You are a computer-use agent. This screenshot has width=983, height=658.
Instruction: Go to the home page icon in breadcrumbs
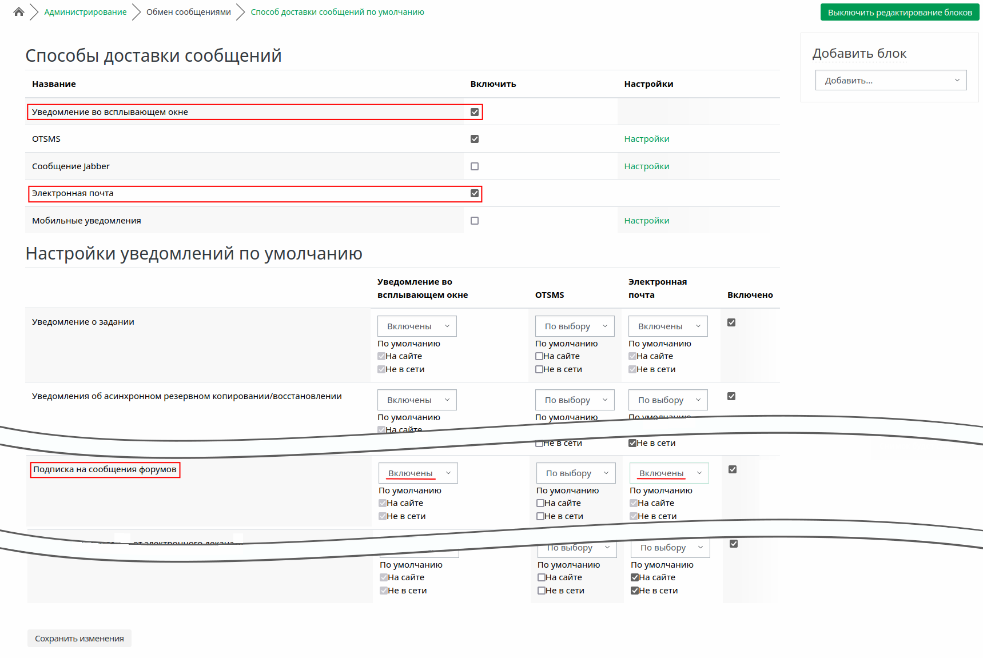coord(19,12)
